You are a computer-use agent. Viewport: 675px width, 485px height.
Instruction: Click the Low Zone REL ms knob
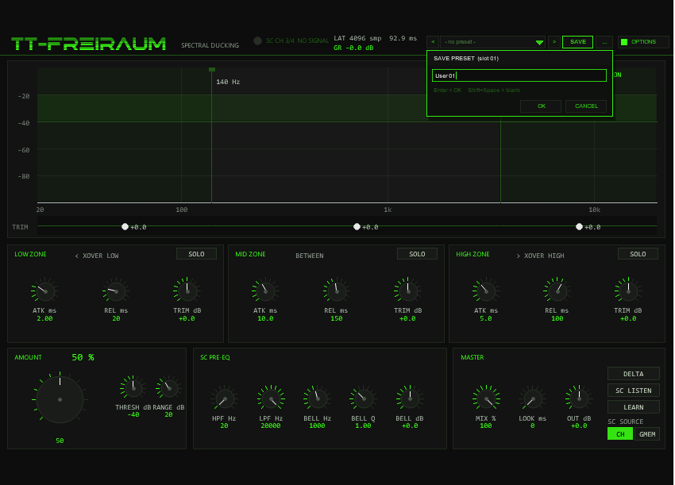click(116, 291)
